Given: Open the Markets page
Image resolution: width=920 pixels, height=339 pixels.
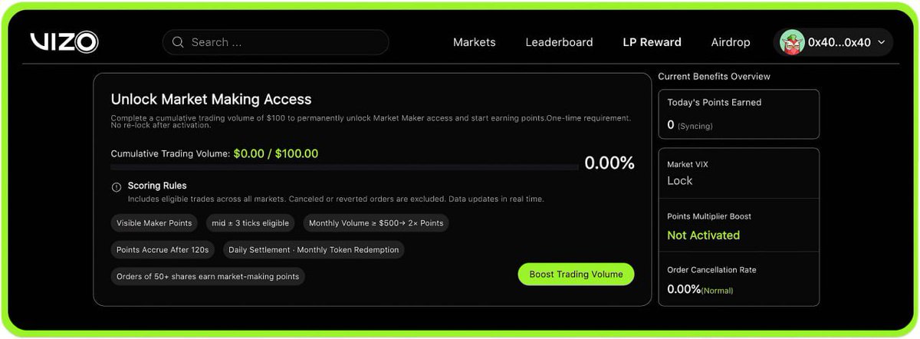Looking at the screenshot, I should [475, 42].
